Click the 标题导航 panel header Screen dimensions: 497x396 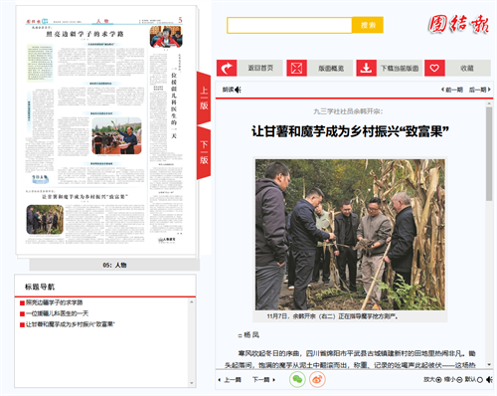pos(40,287)
